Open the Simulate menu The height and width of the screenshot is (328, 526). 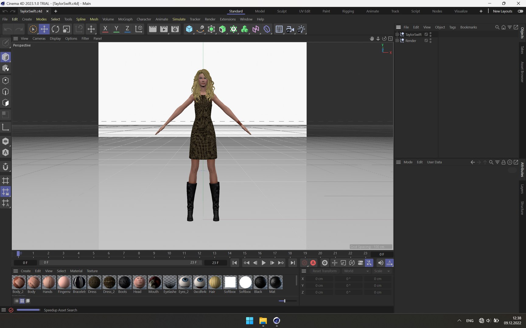click(x=179, y=19)
